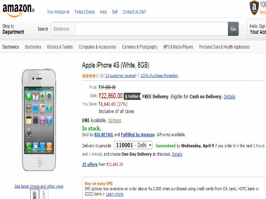
Task: Click See larger image and other views
Action: (39, 186)
